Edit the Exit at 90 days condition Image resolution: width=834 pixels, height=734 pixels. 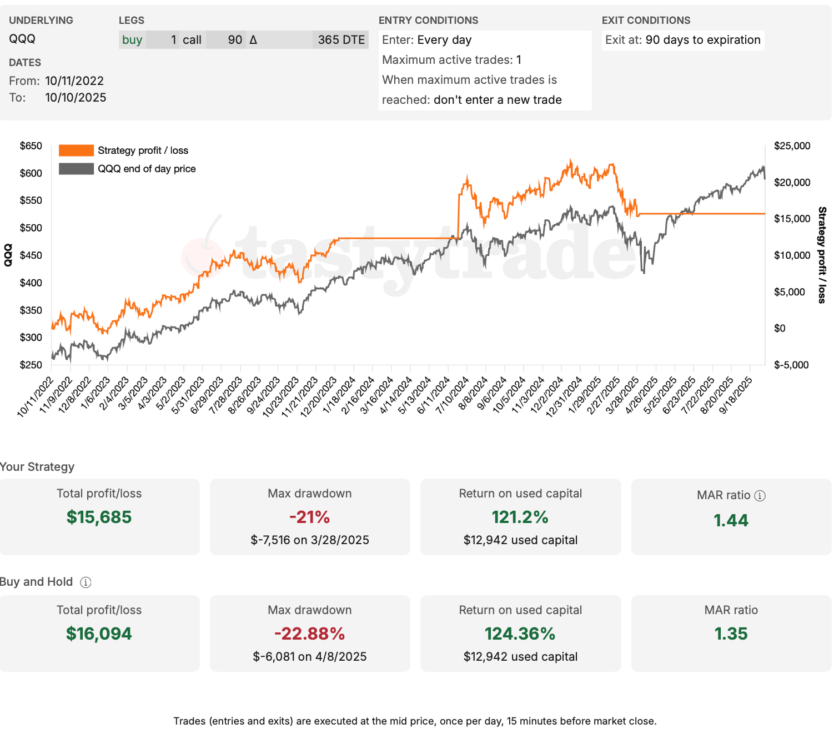point(702,40)
